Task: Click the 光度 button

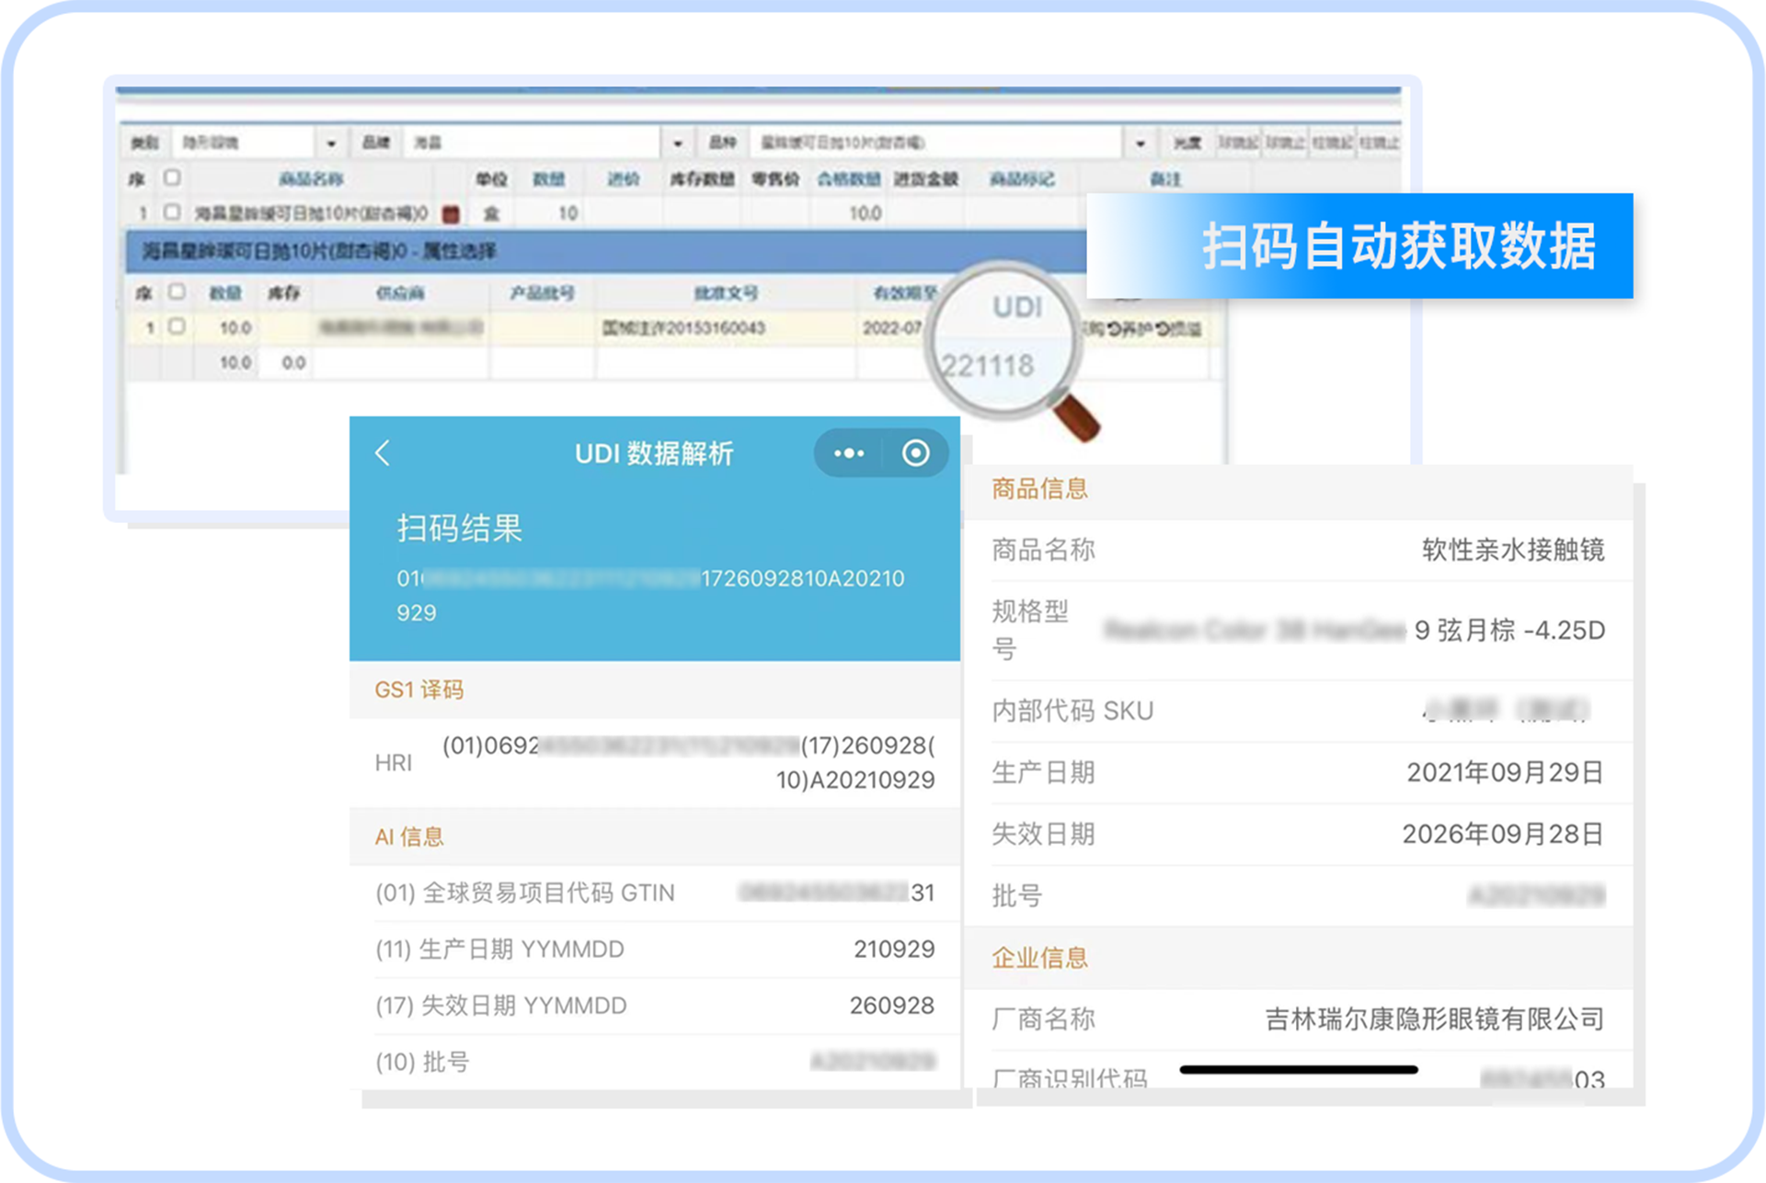Action: [x=1187, y=142]
